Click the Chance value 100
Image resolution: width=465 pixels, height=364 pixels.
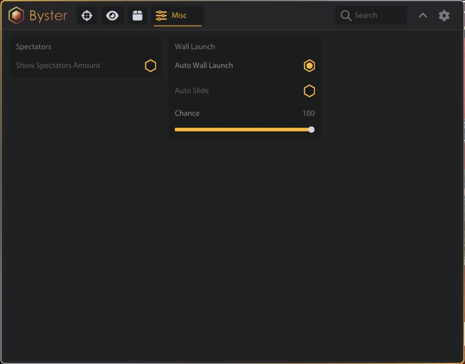point(308,113)
